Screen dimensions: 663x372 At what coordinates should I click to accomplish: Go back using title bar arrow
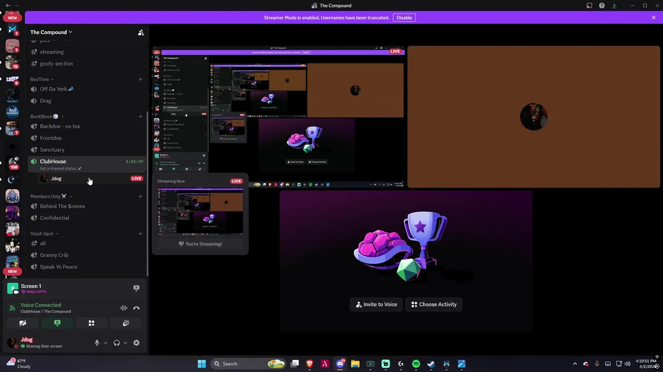pyautogui.click(x=8, y=6)
